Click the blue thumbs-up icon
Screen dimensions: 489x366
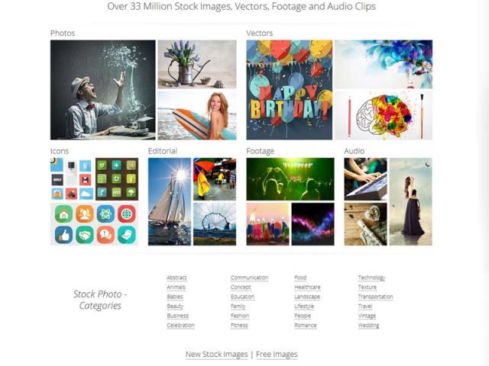point(63,235)
